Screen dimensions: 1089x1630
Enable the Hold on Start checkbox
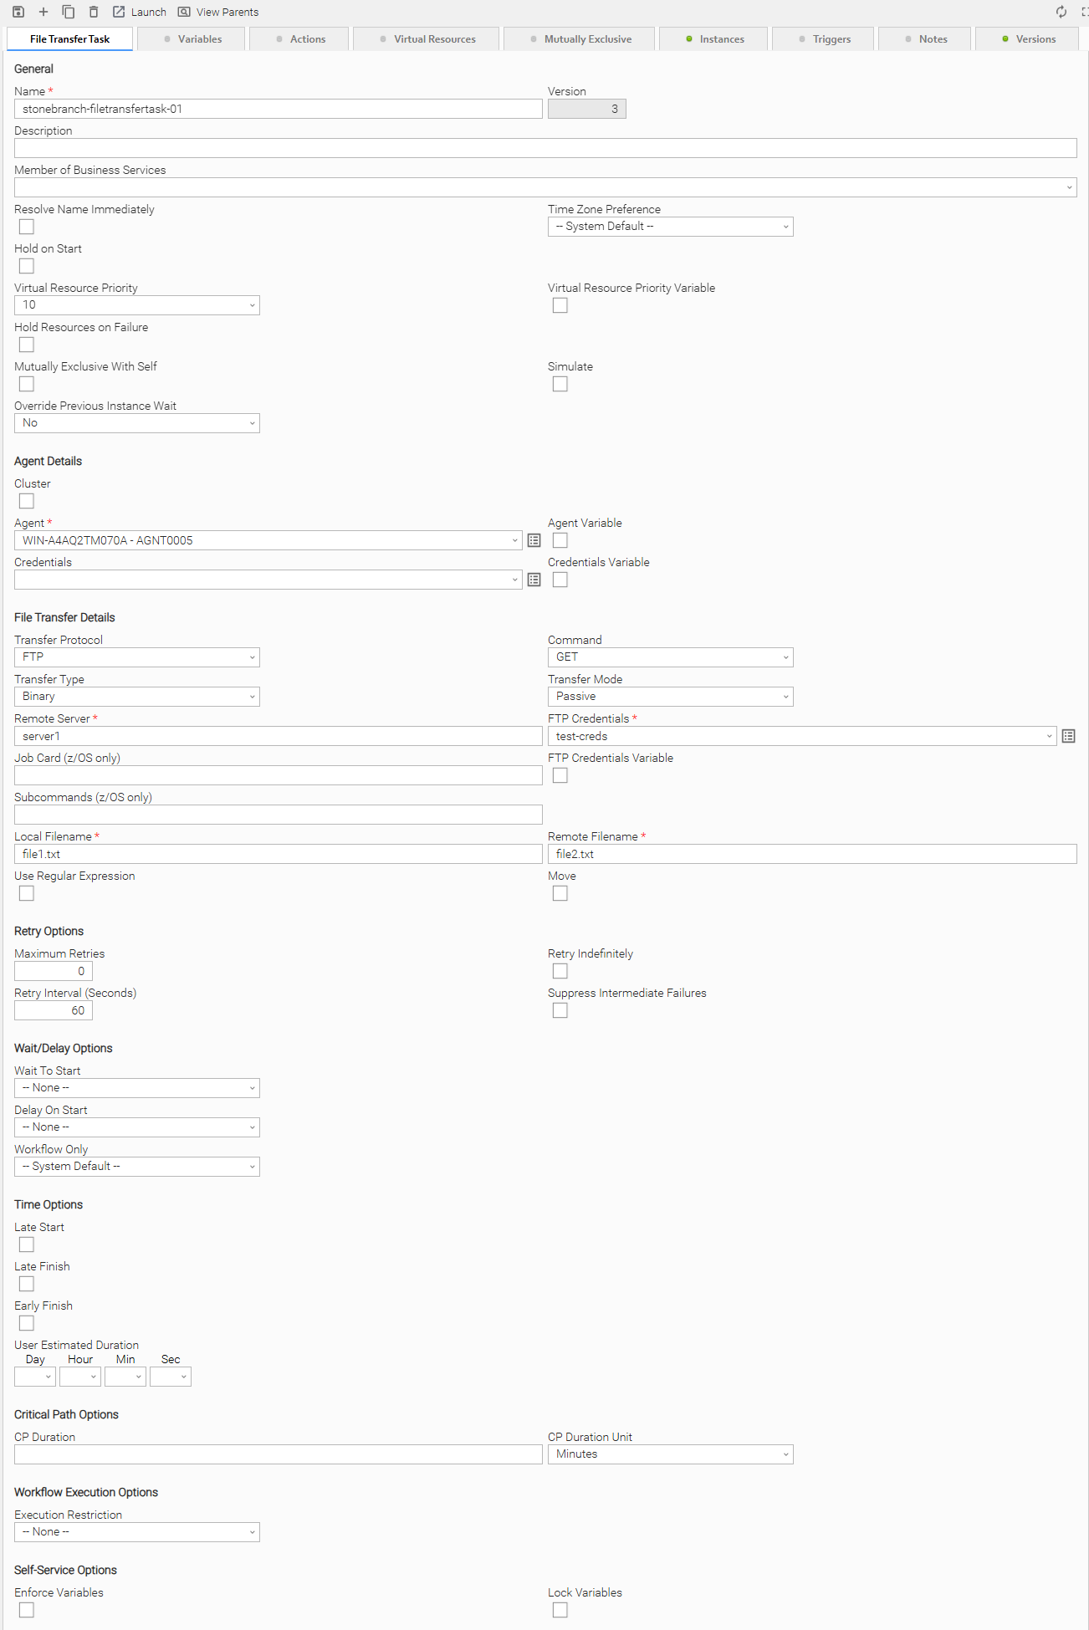pyautogui.click(x=27, y=266)
